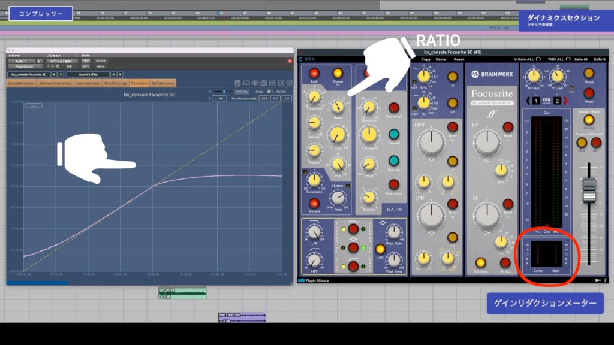
Task: Switch to the Performance tab
Action: coord(163,83)
